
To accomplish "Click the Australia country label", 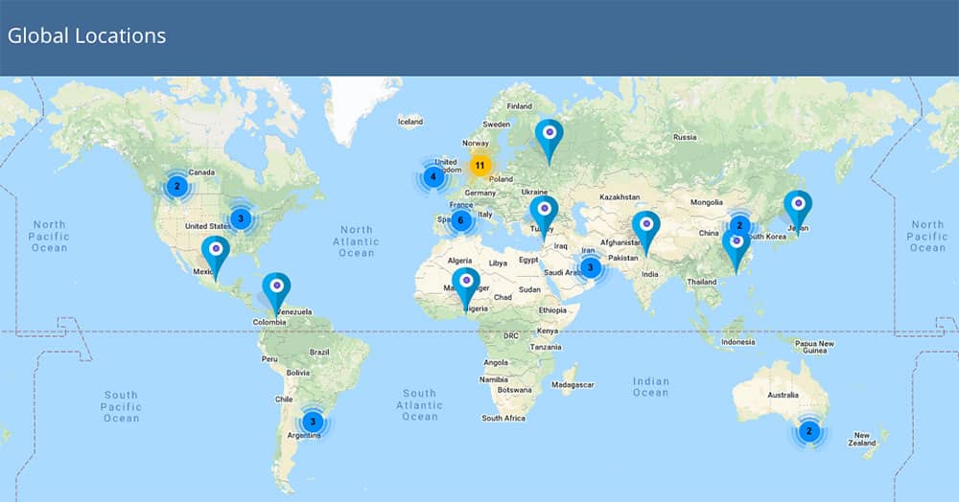I will tap(783, 395).
